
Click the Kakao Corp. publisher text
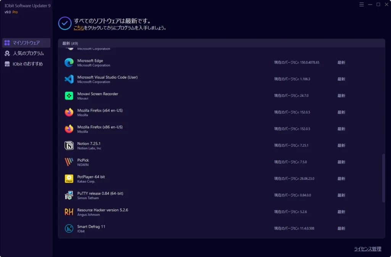[86, 182]
